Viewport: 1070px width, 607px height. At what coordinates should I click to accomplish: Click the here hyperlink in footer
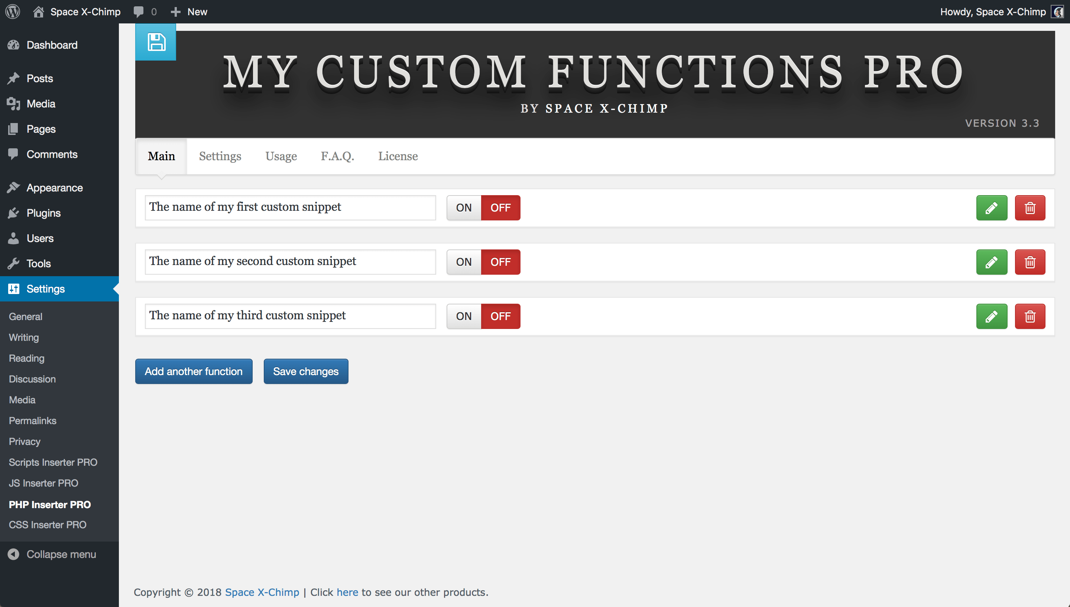347,591
